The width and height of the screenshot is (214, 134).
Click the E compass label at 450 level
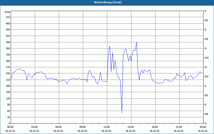[x=205, y=30]
